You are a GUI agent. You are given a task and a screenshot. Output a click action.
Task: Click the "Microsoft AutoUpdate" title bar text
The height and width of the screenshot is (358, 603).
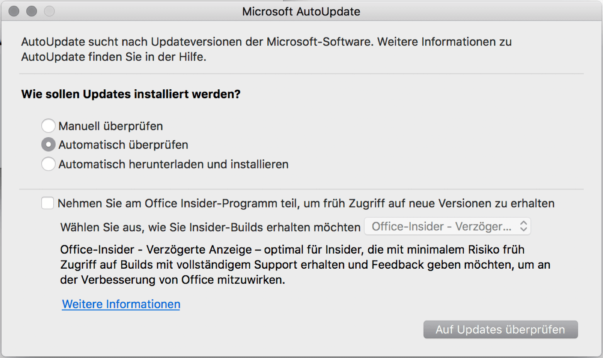pyautogui.click(x=301, y=12)
